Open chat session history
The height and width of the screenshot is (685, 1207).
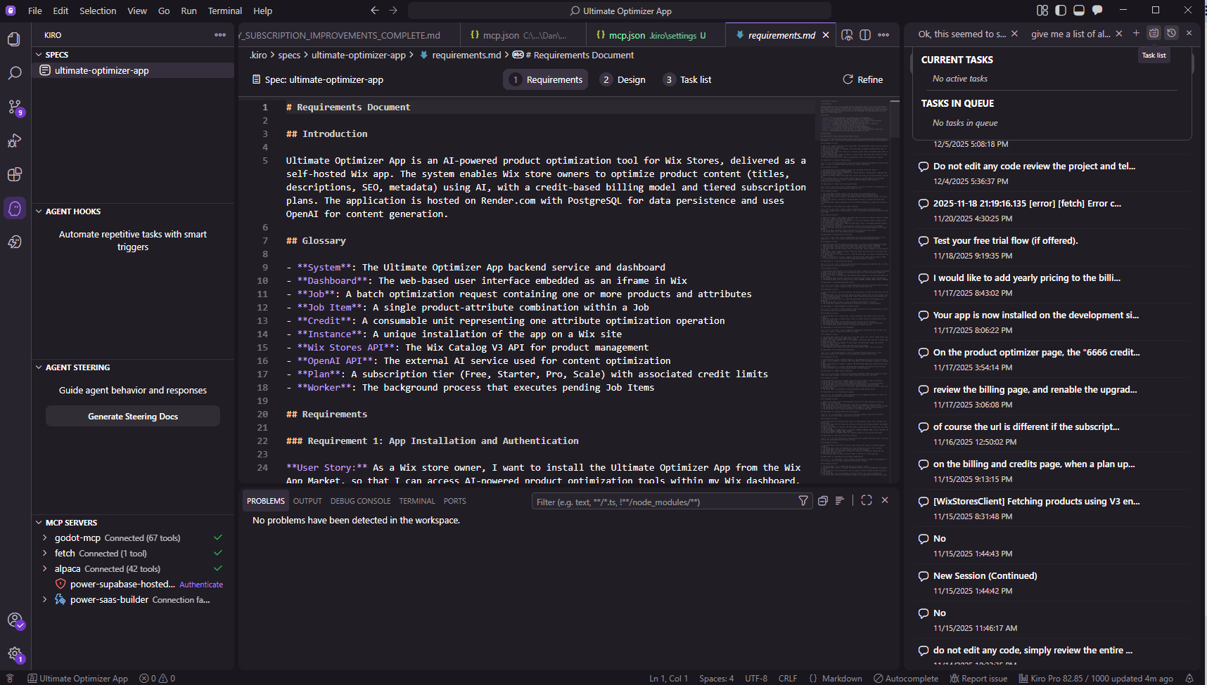pyautogui.click(x=1172, y=33)
